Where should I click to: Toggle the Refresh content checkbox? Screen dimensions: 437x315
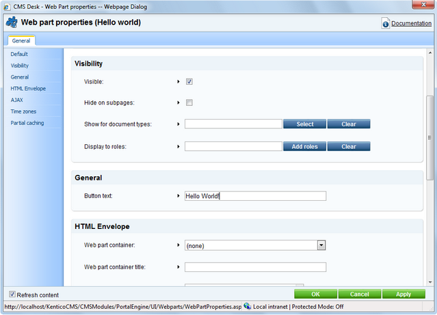[x=12, y=295]
